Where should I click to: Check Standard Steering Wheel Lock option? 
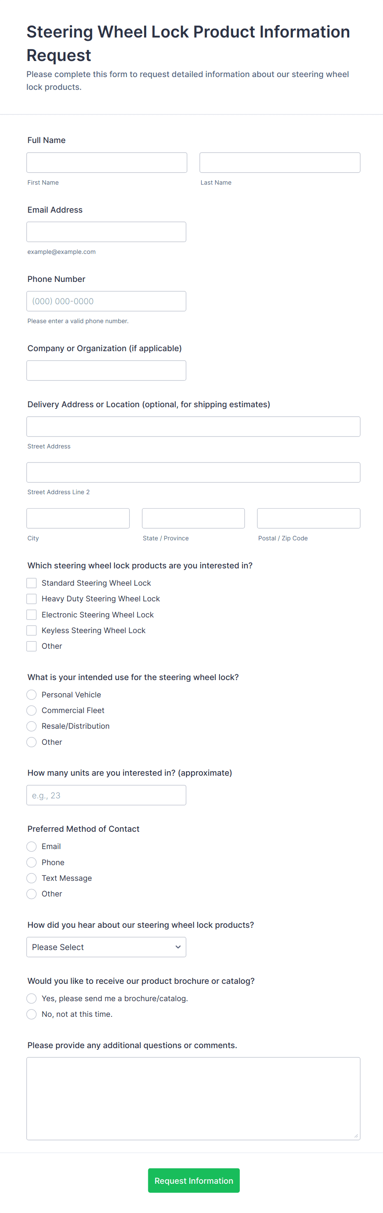pyautogui.click(x=32, y=583)
